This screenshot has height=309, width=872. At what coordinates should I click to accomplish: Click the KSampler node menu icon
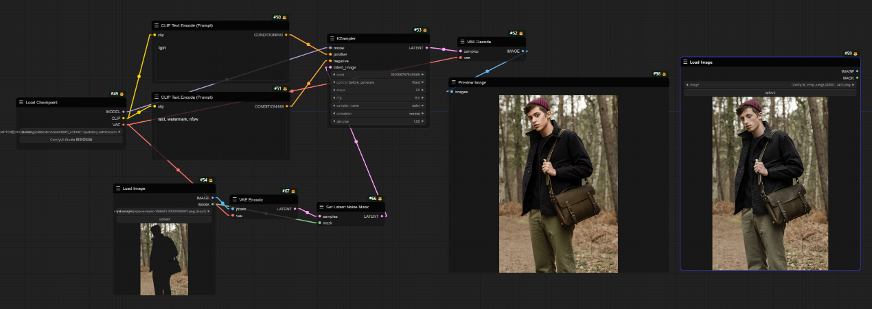coord(332,38)
